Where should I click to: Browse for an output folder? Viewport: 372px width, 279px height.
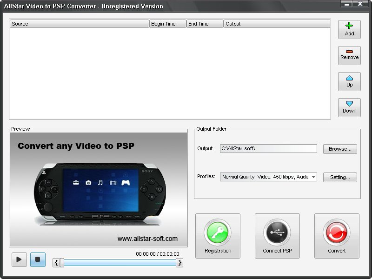click(340, 149)
